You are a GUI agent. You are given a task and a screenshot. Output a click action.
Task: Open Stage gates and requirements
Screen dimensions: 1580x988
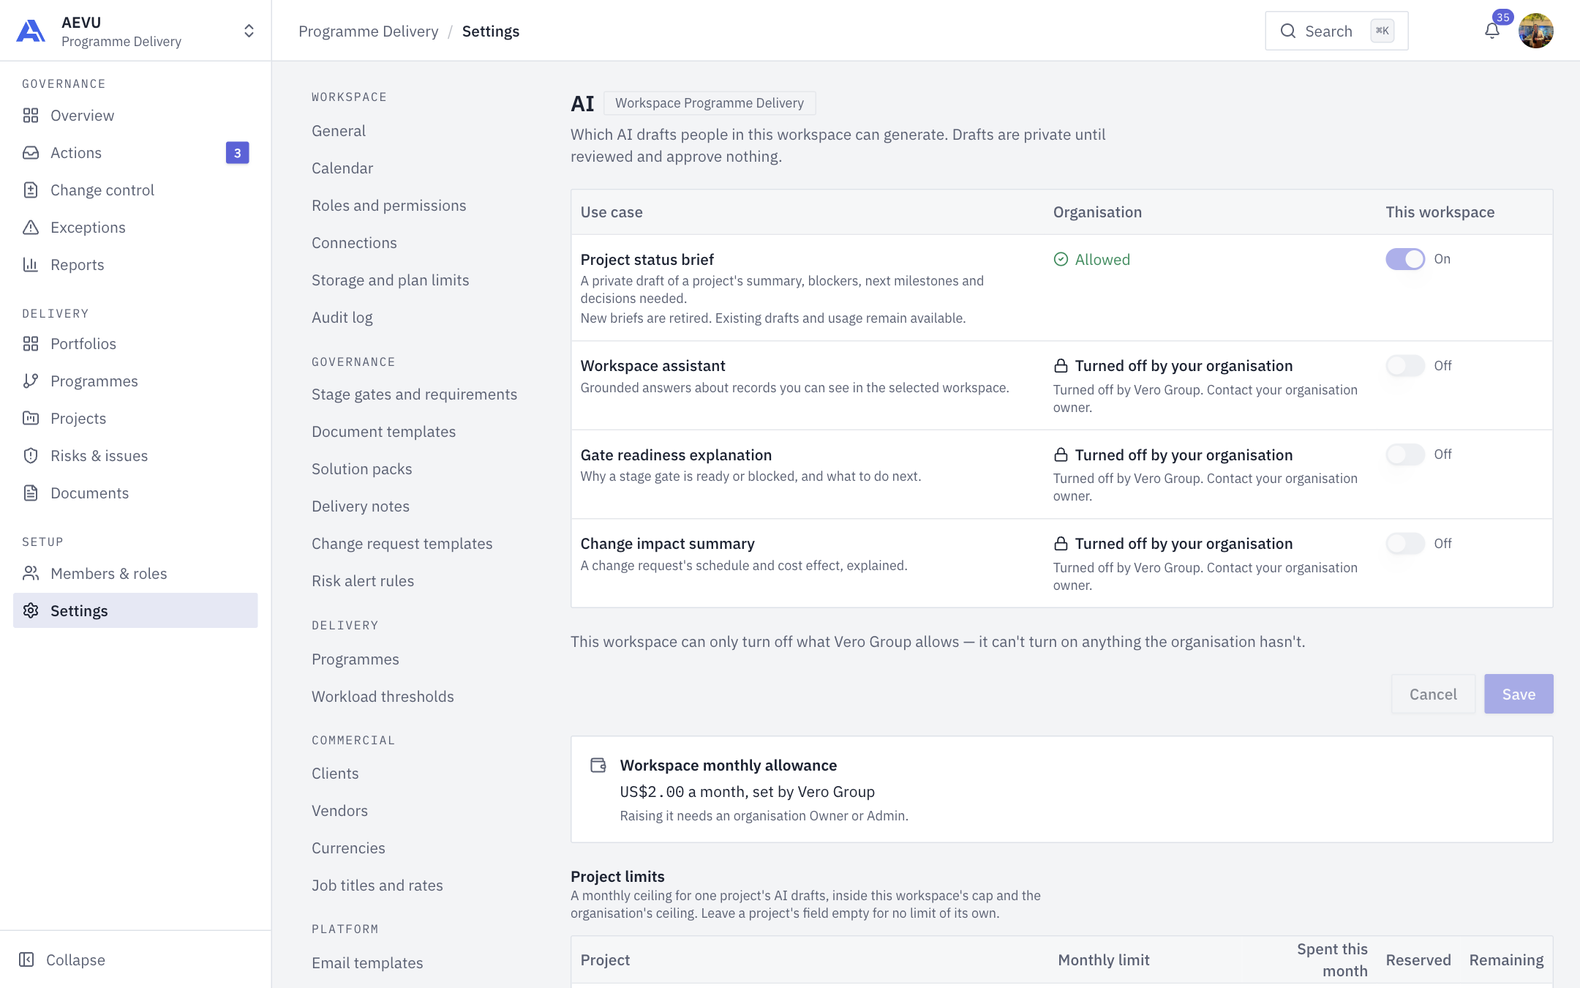(x=414, y=394)
